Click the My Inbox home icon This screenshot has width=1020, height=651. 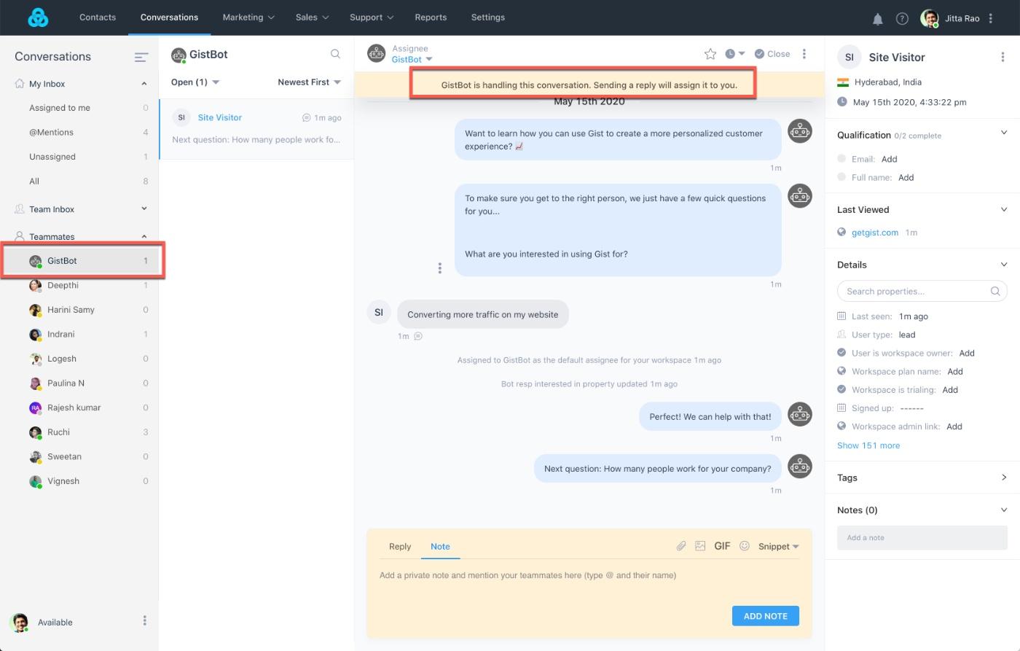tap(20, 84)
